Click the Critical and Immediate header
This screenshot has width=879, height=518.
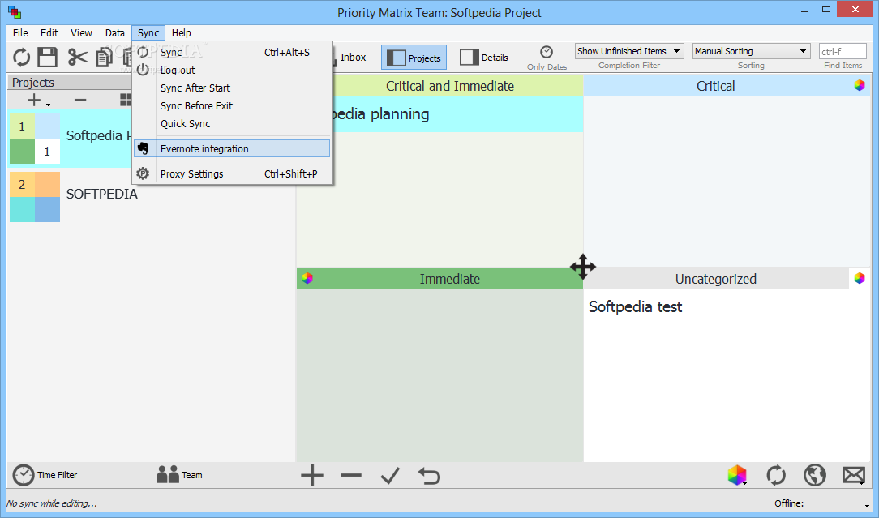pos(450,86)
